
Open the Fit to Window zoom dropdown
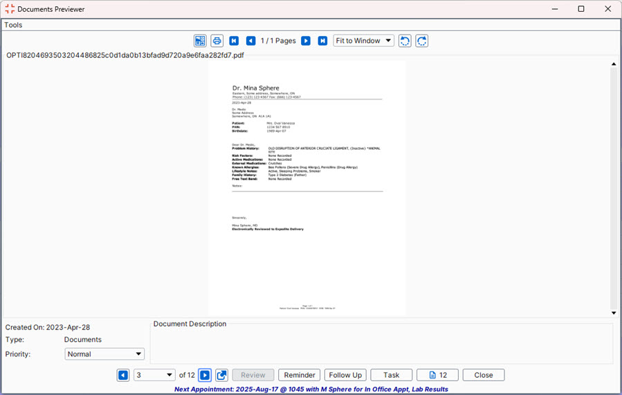[363, 41]
